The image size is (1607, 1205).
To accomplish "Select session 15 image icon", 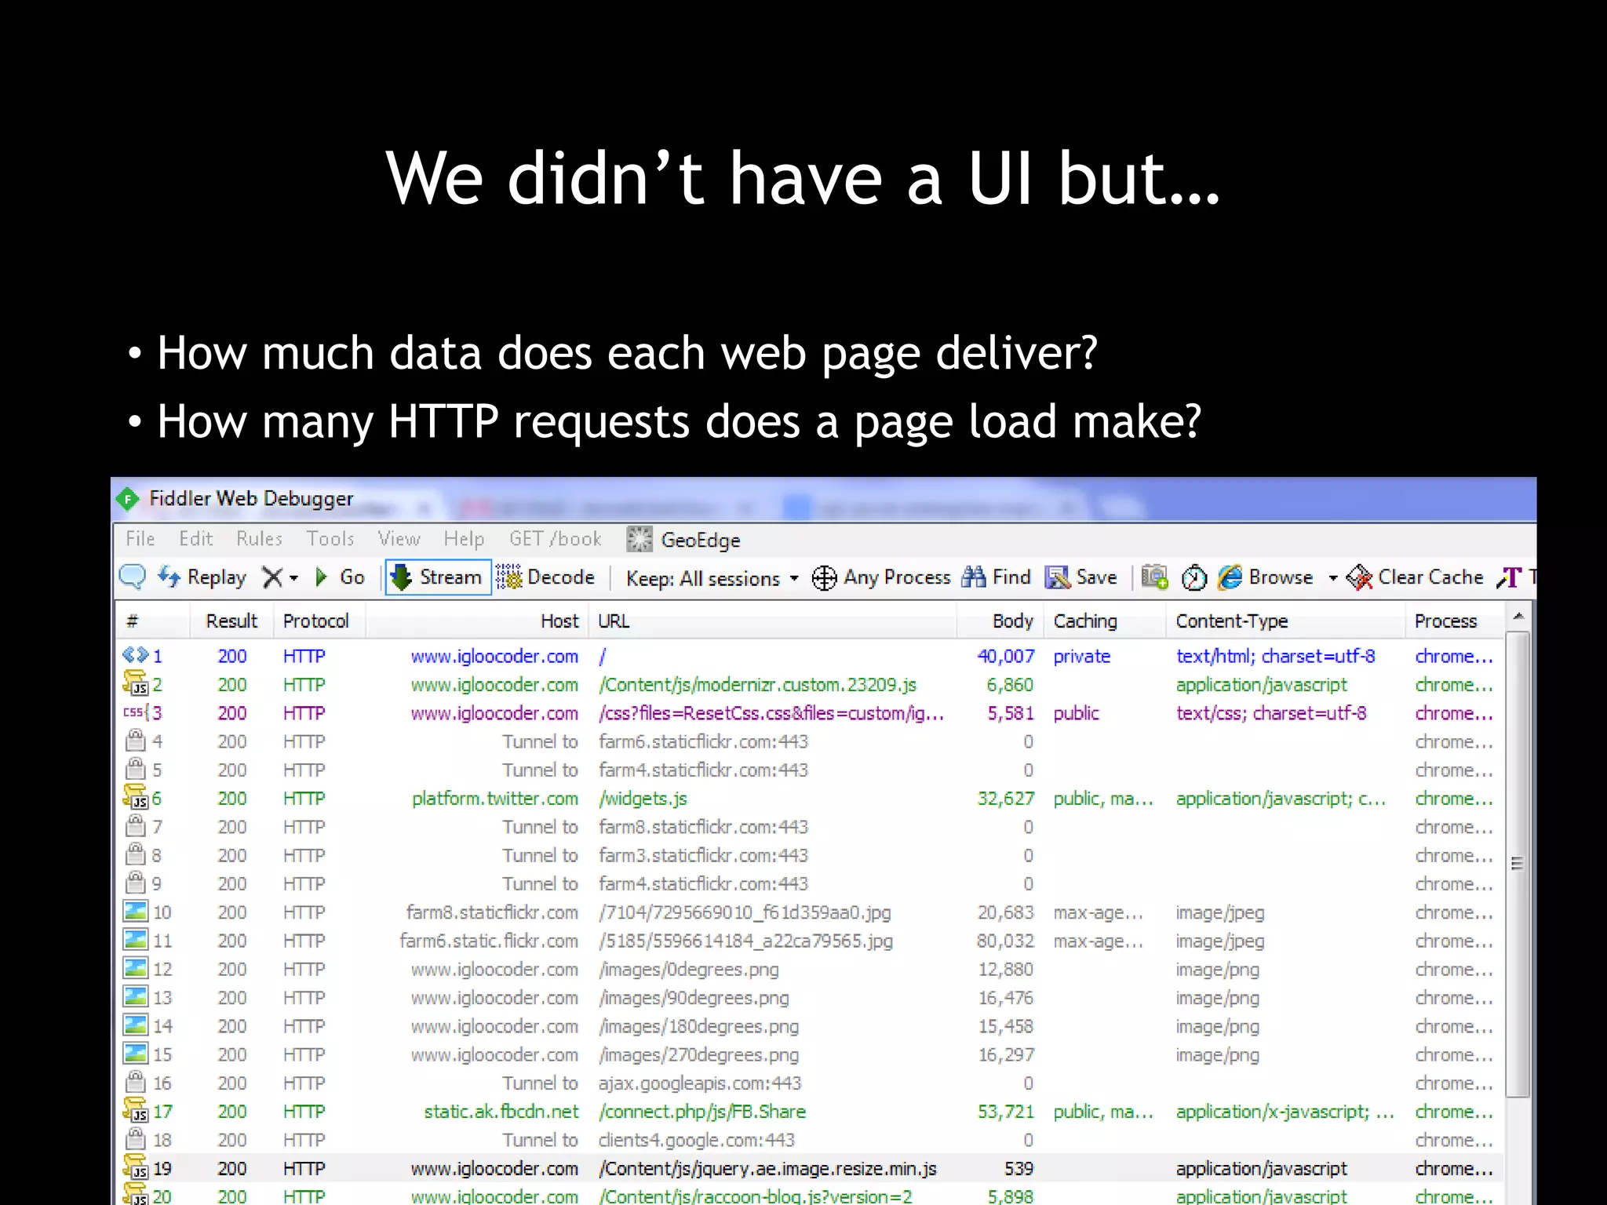I will pyautogui.click(x=136, y=1053).
